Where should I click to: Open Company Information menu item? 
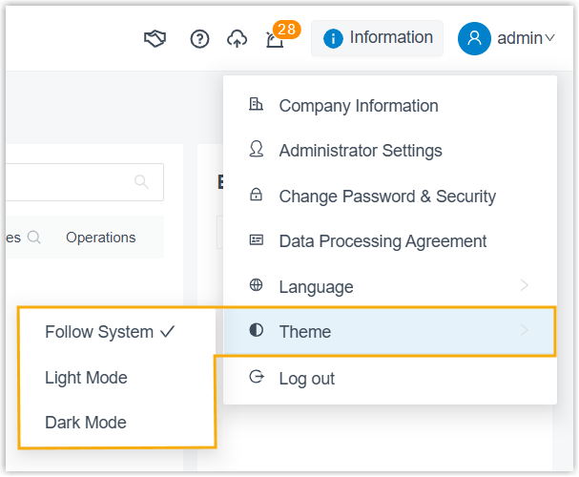pos(358,106)
